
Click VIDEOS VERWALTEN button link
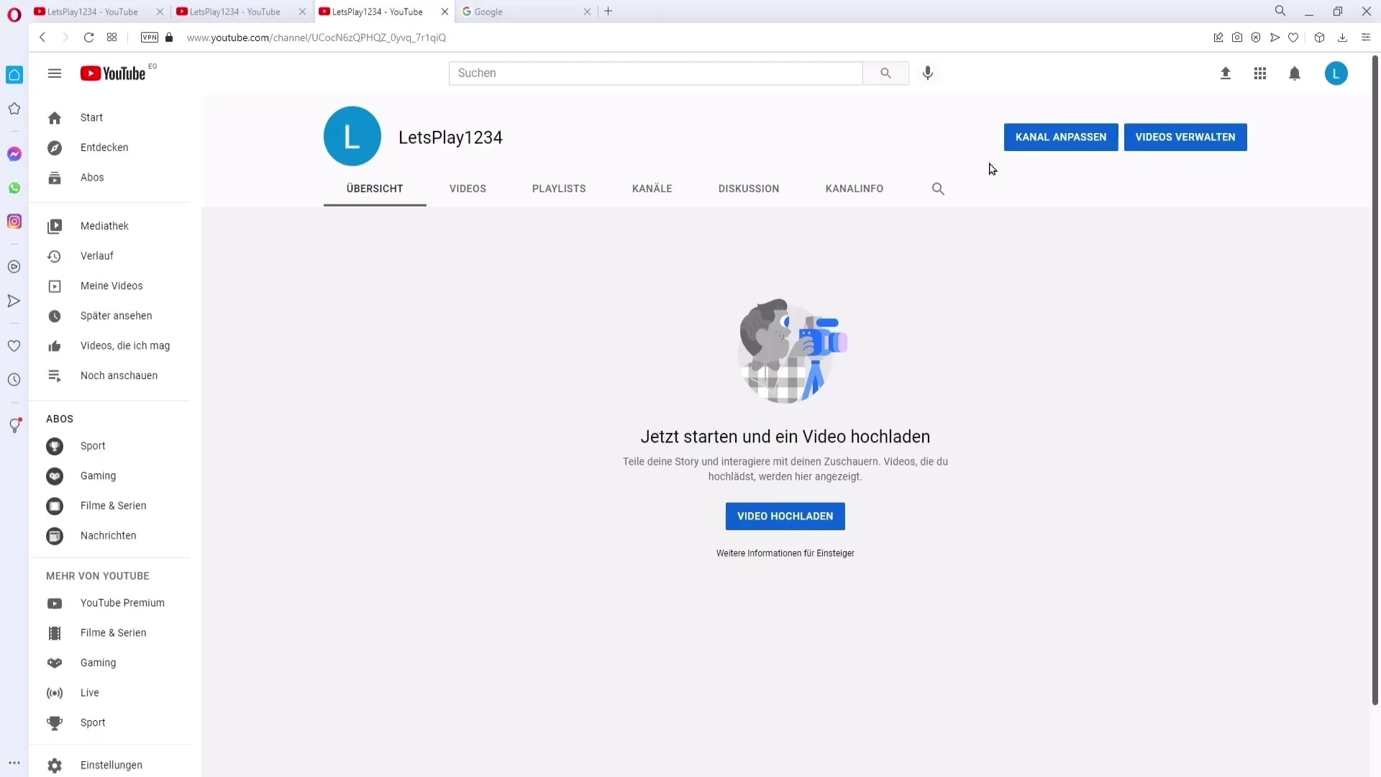coord(1185,137)
